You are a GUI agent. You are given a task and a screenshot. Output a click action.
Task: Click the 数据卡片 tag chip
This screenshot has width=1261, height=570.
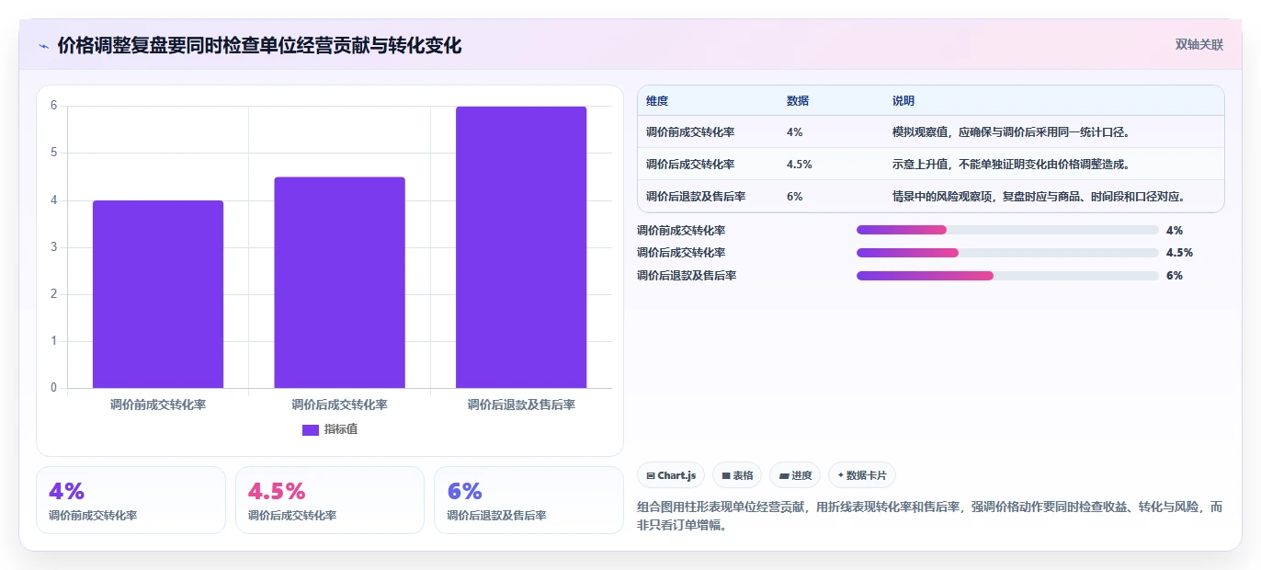click(862, 475)
